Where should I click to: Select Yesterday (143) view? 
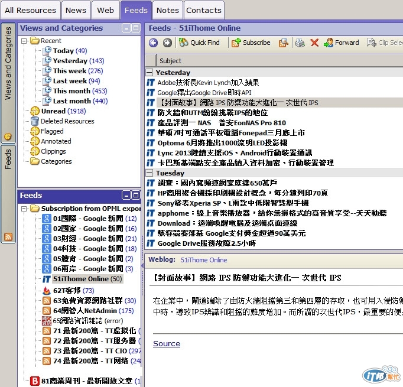tap(79, 61)
